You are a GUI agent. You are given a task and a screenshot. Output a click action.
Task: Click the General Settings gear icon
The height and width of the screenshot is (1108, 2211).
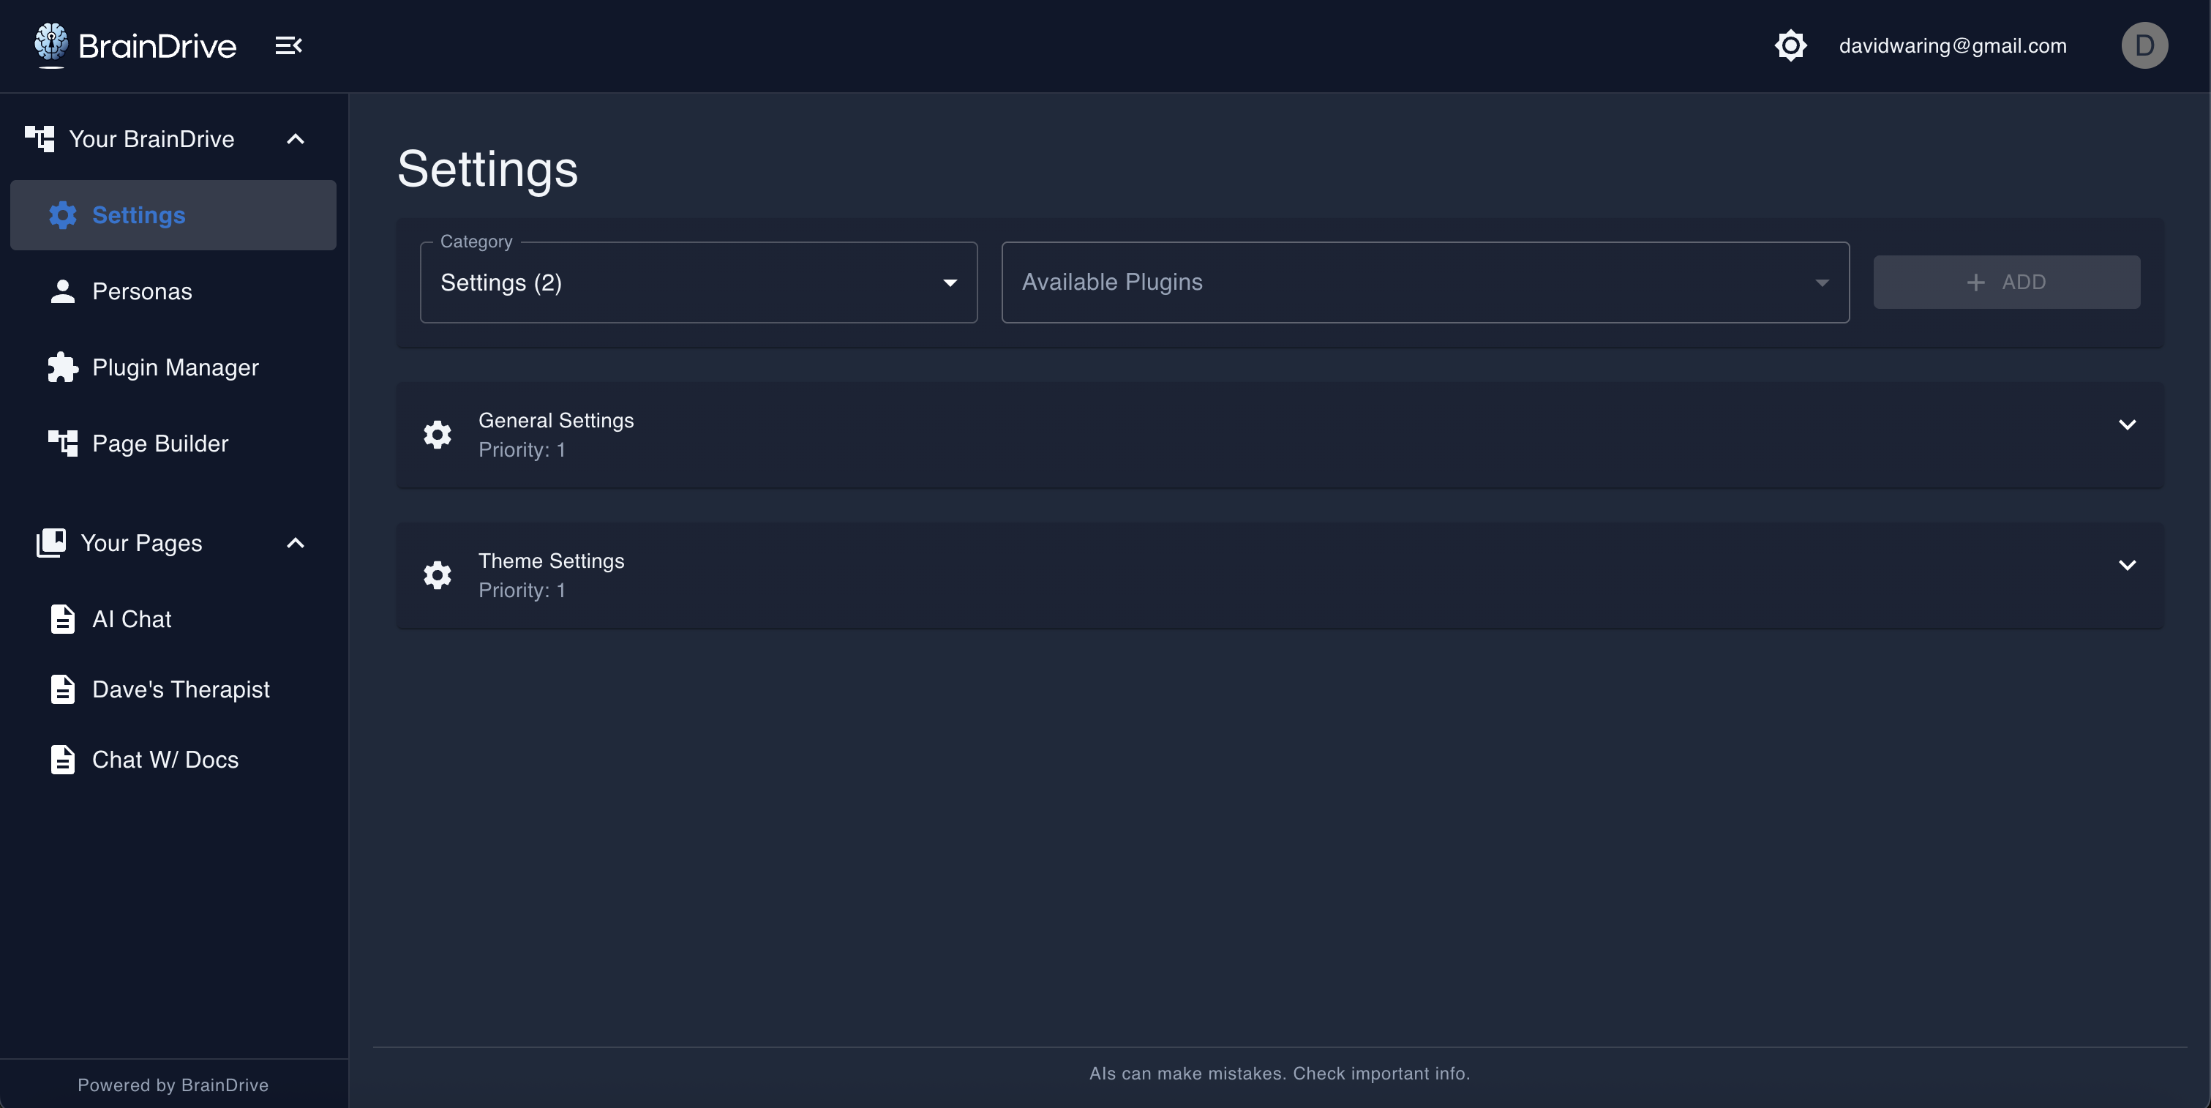(x=438, y=434)
